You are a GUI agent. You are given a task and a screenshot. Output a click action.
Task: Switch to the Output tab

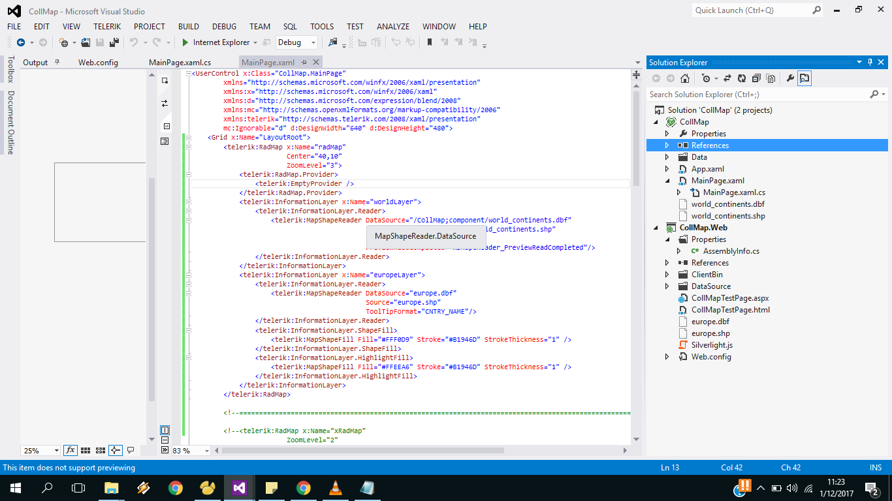(35, 63)
